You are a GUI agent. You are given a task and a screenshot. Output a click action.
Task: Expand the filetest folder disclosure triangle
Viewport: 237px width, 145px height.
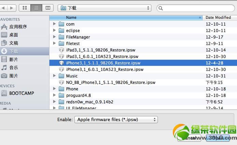[54, 43]
